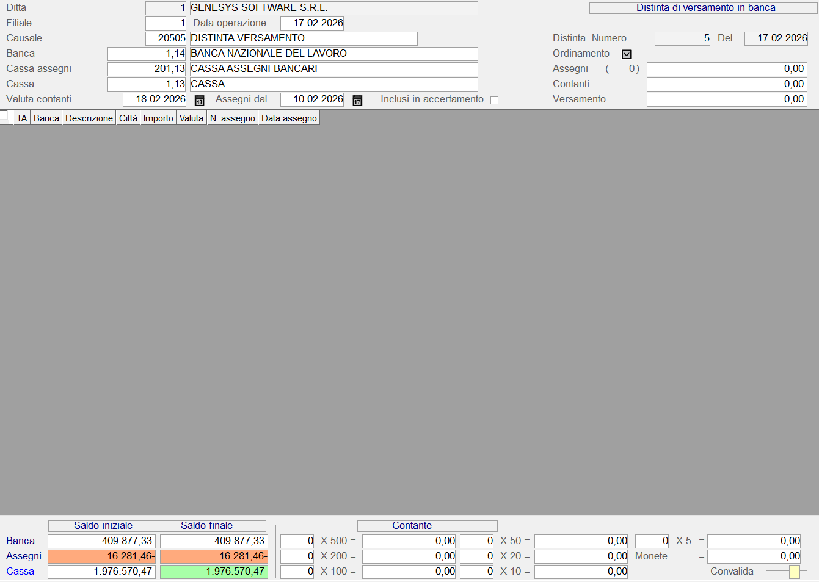Click the Città column header
Image resolution: width=819 pixels, height=582 pixels.
pyautogui.click(x=128, y=118)
